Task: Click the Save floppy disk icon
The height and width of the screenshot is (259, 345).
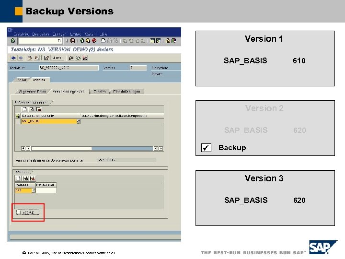Action: [x=73, y=40]
